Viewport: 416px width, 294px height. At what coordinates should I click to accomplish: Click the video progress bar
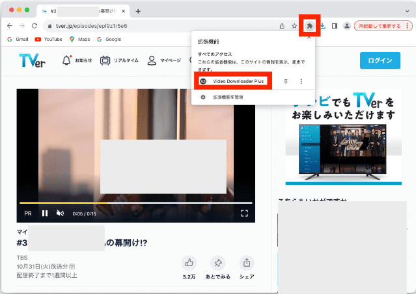coord(135,203)
